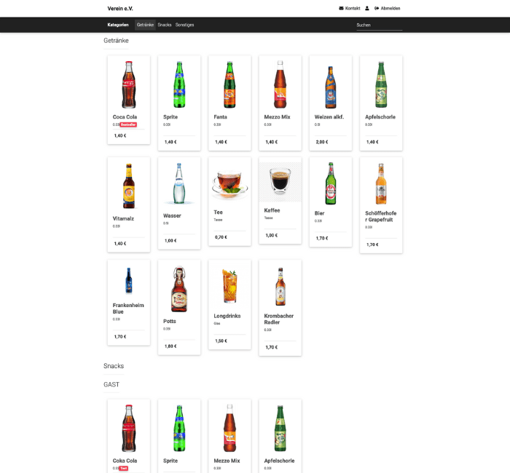This screenshot has height=473, width=510.
Task: Click the Abmelden logout icon
Action: point(377,9)
